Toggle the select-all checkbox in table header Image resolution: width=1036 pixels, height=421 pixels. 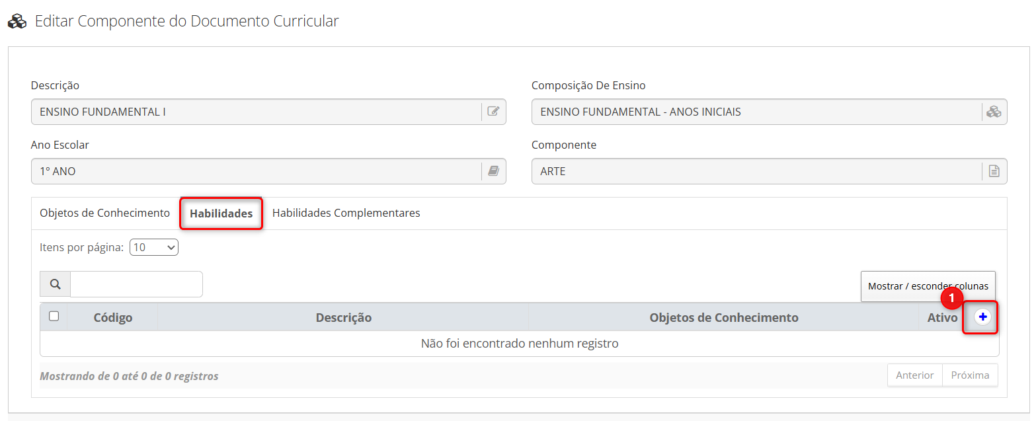[x=54, y=317]
